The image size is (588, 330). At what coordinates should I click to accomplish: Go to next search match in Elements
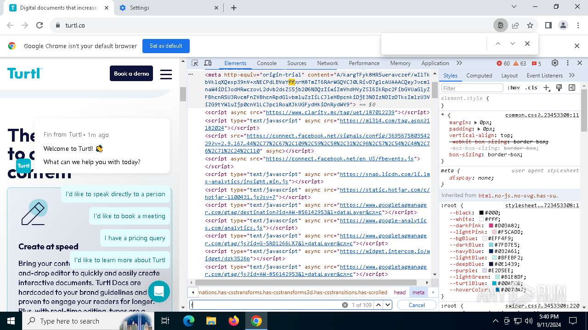(388, 305)
